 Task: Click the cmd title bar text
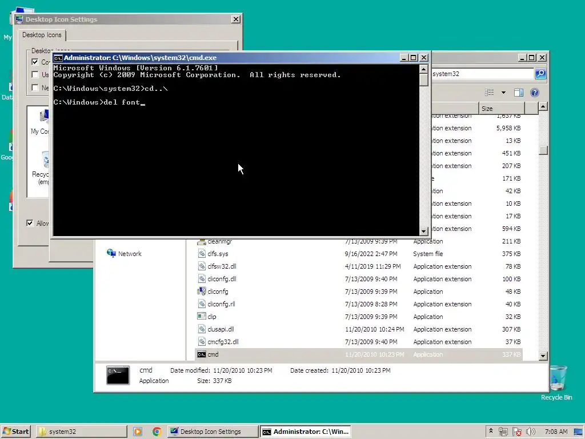[x=141, y=58]
